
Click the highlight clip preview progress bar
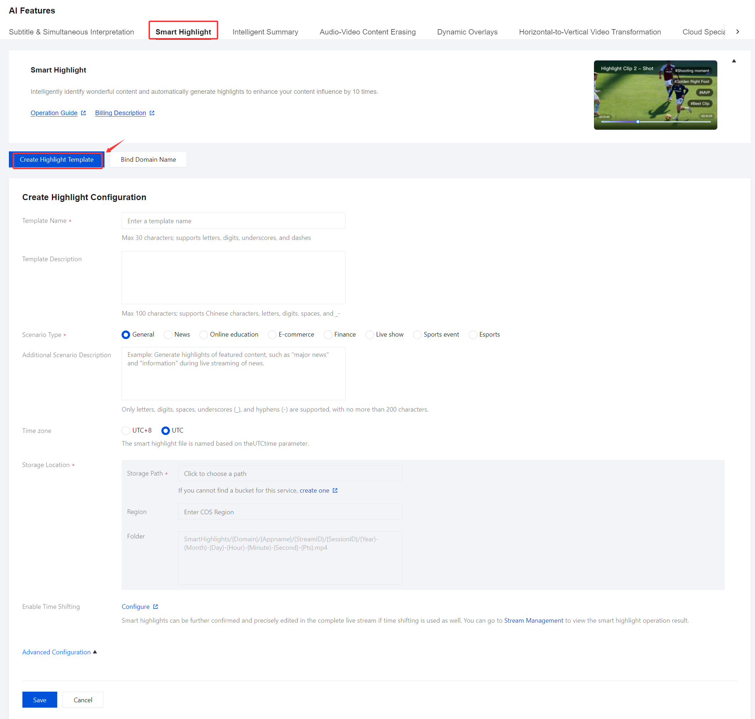tap(655, 122)
